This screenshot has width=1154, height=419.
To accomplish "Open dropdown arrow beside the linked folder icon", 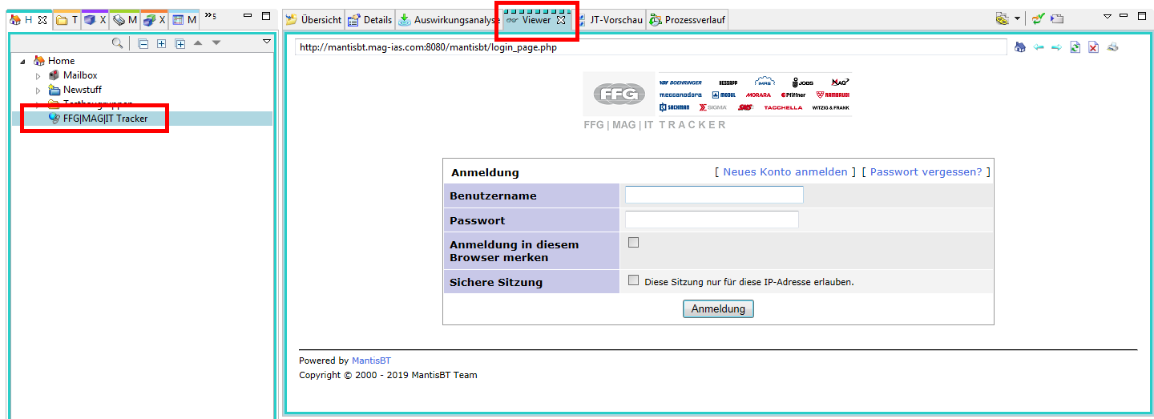I will click(x=1017, y=19).
